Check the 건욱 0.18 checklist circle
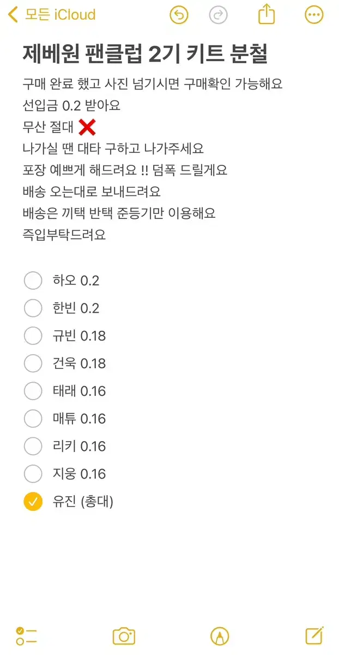Image resolution: width=339 pixels, height=655 pixels. [33, 363]
